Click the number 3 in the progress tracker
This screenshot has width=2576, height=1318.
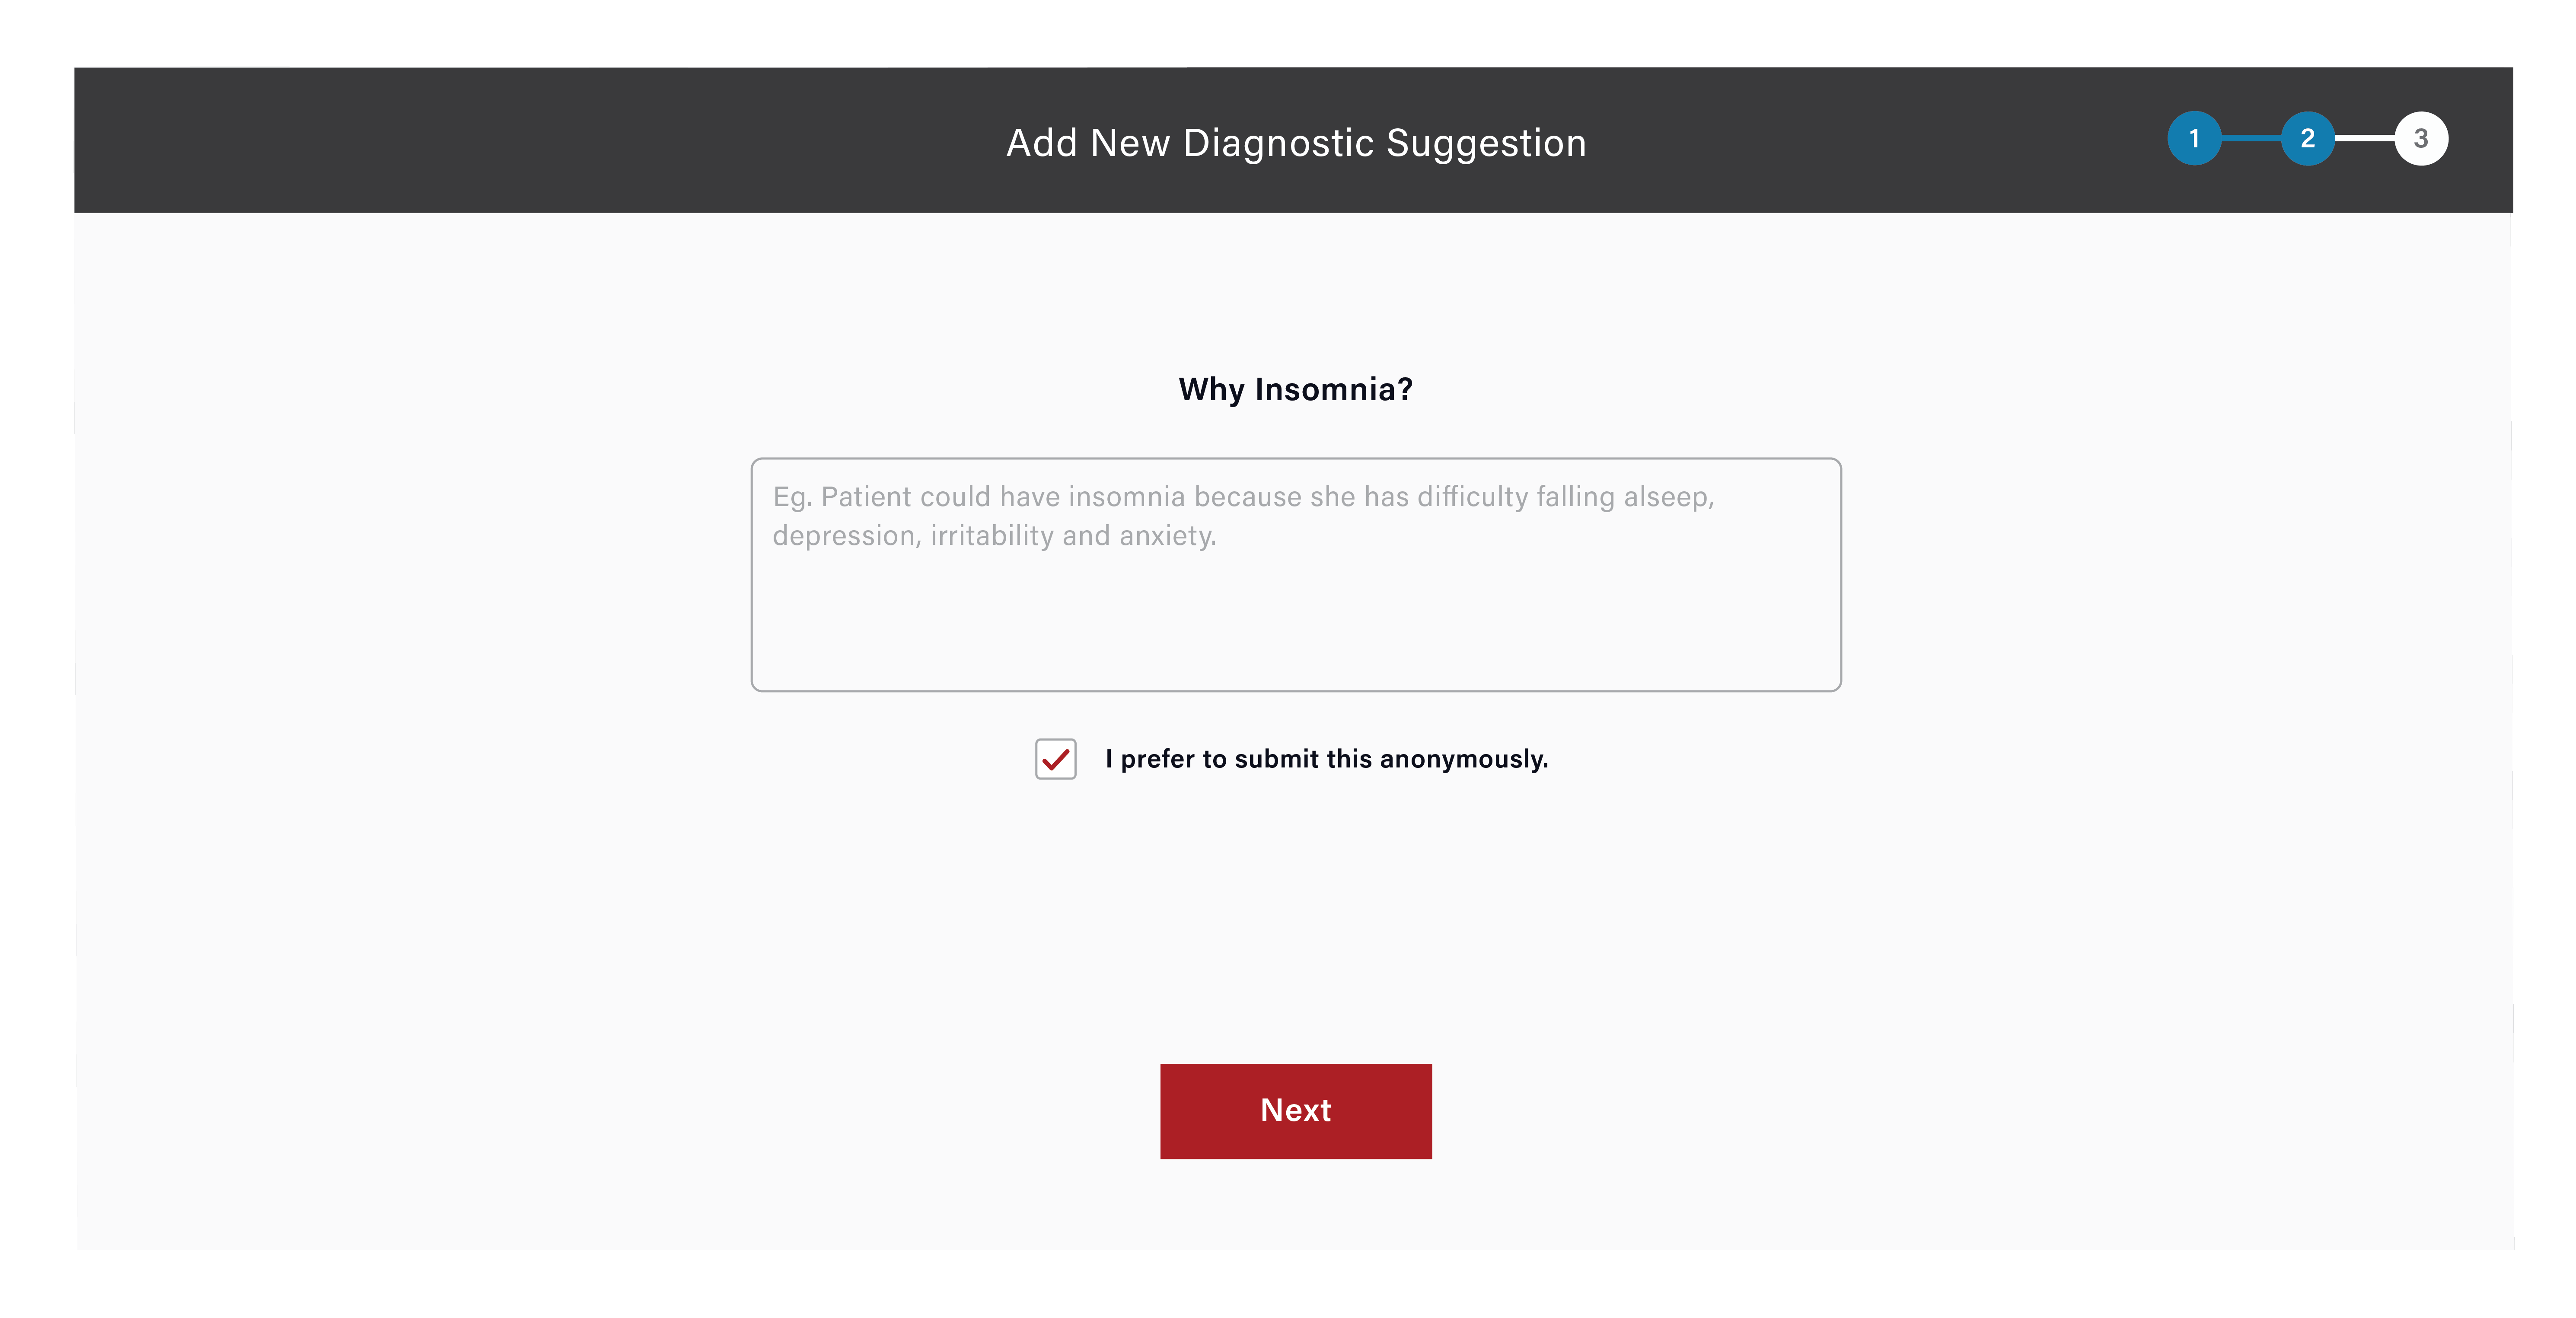click(x=2421, y=138)
